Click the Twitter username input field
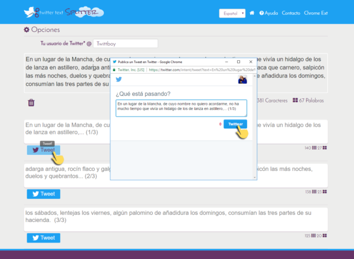This screenshot has width=354, height=259. point(126,44)
